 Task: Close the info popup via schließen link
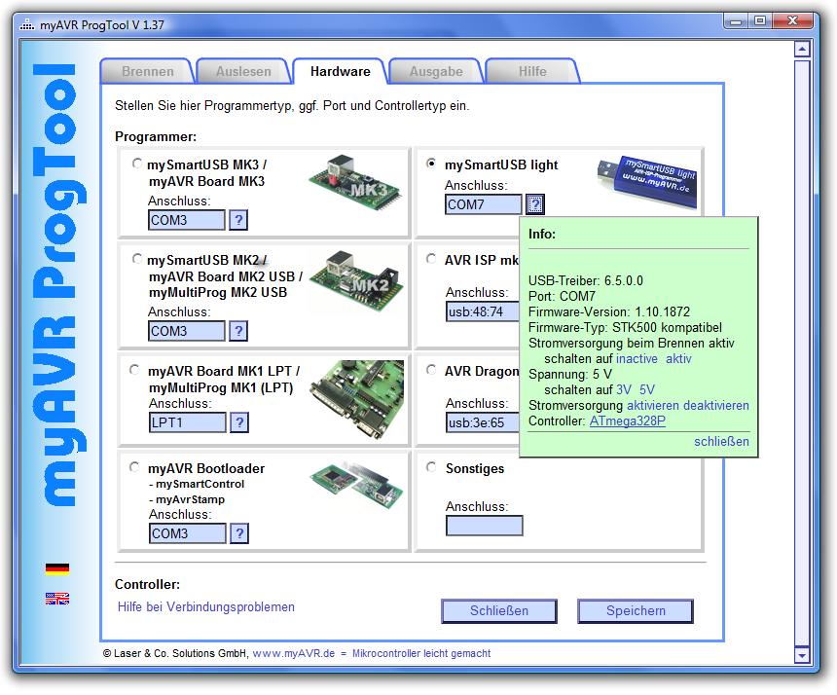pyautogui.click(x=721, y=441)
